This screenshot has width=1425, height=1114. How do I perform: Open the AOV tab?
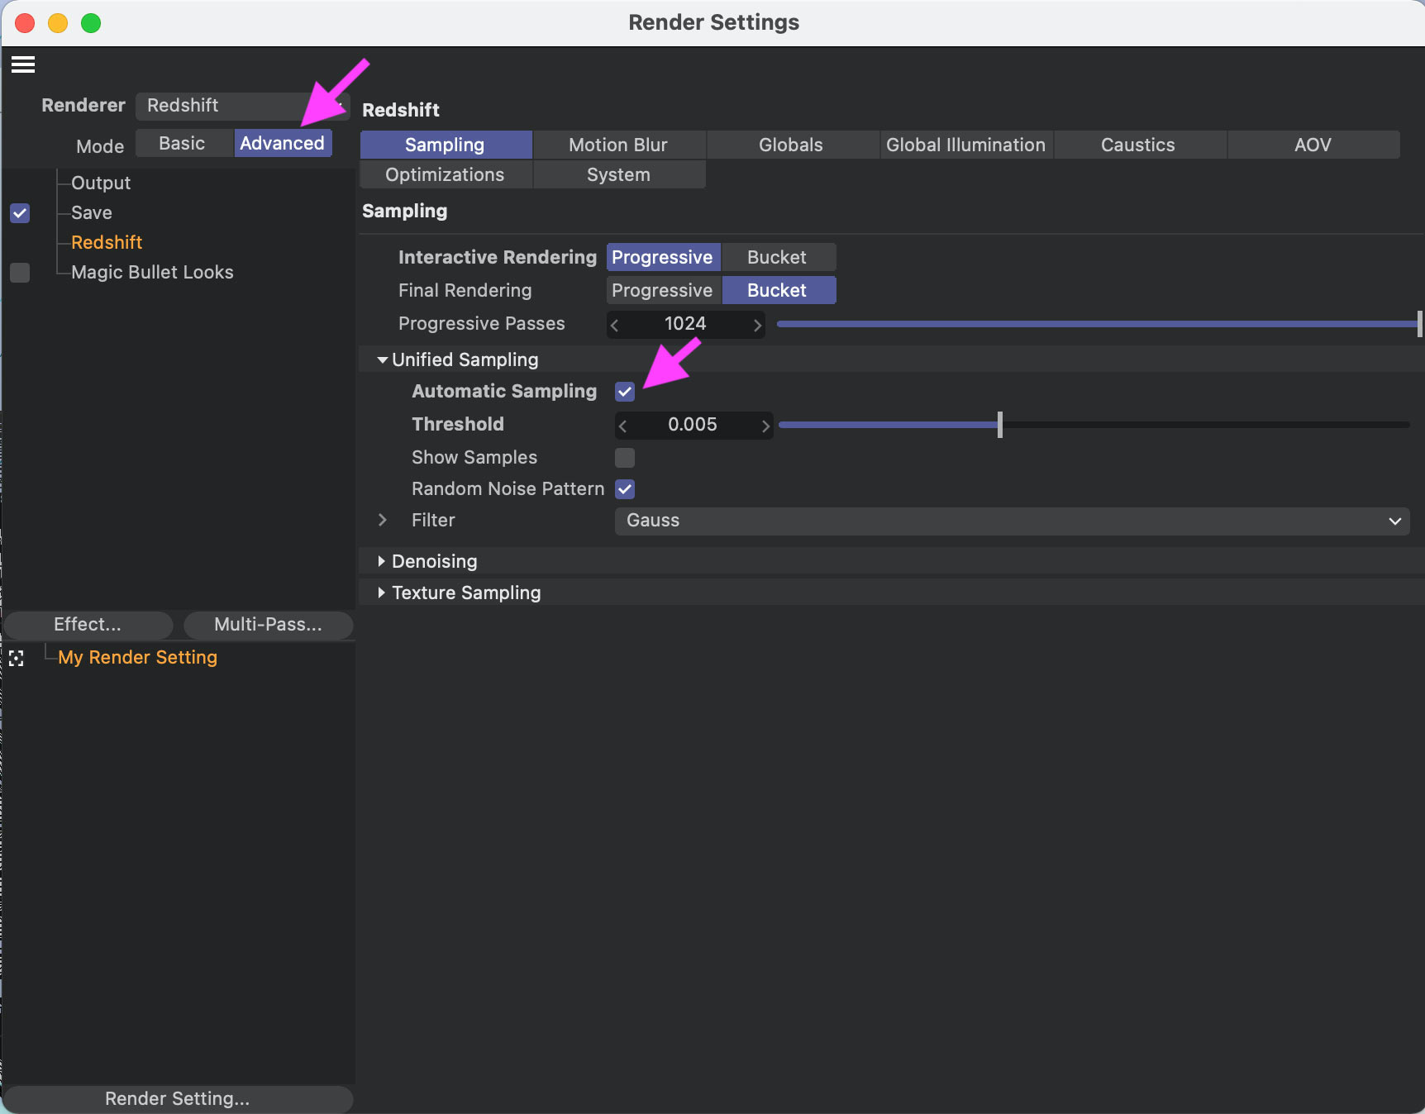[x=1313, y=145]
